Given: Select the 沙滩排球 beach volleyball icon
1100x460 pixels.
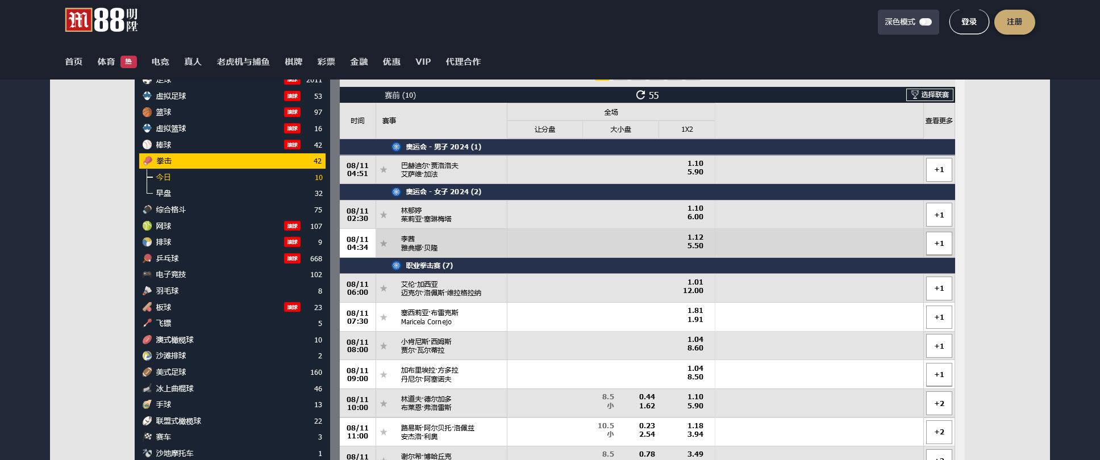Looking at the screenshot, I should click(x=147, y=356).
